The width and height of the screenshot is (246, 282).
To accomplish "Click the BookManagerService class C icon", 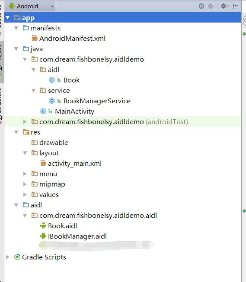I will [52, 101].
